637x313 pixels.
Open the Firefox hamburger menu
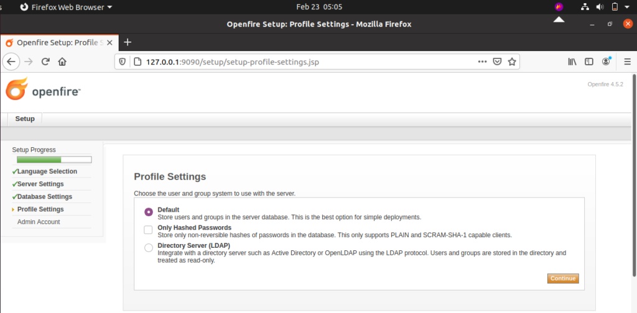(627, 62)
